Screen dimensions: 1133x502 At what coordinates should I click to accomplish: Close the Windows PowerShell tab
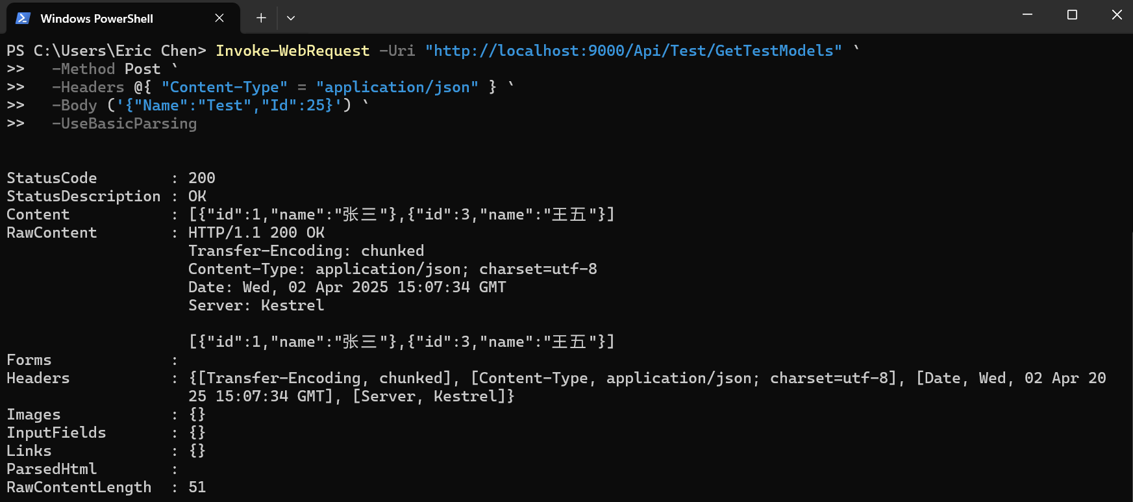[219, 18]
